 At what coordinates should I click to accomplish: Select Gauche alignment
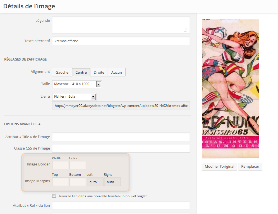pos(62,72)
